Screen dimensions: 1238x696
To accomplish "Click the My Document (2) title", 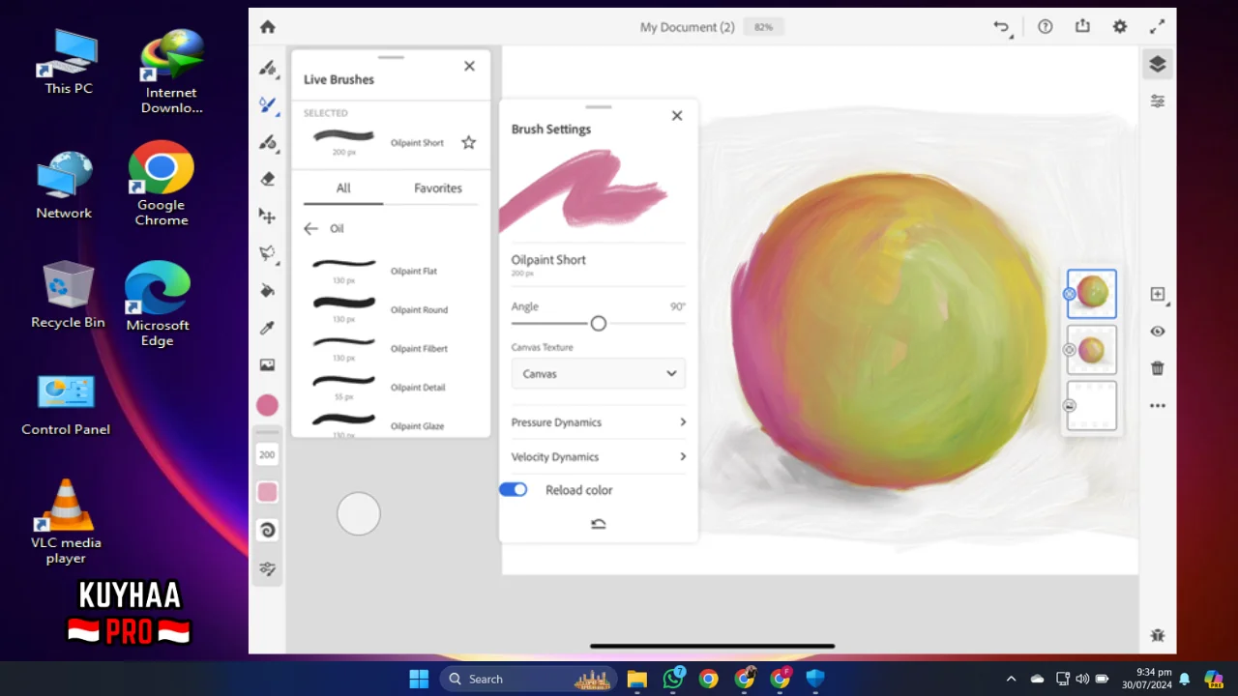I will (688, 27).
